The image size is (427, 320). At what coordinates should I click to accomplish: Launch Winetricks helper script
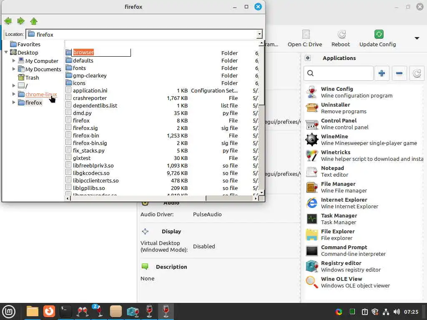pos(364,155)
